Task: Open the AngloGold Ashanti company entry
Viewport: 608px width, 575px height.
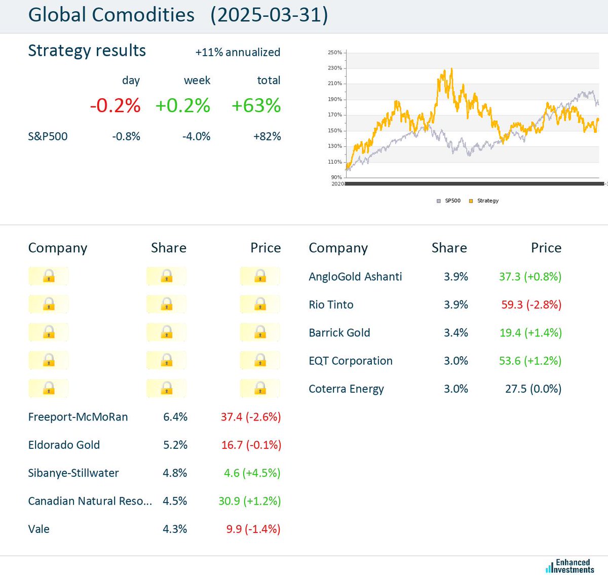Action: coord(355,277)
